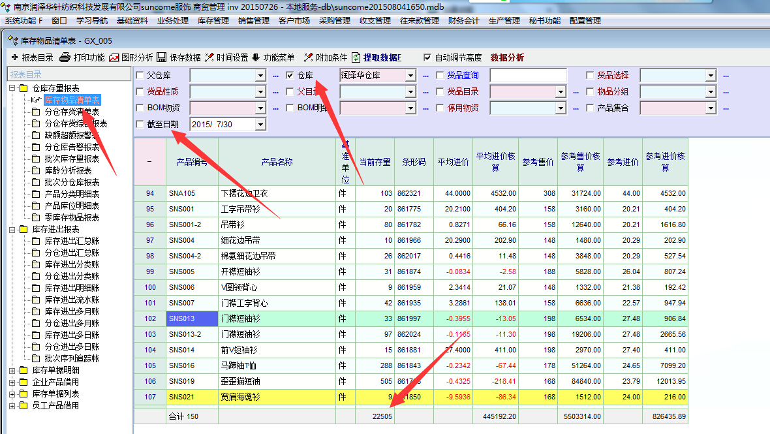Open the 2015/7/30 date dropdown
770x434 pixels.
260,124
